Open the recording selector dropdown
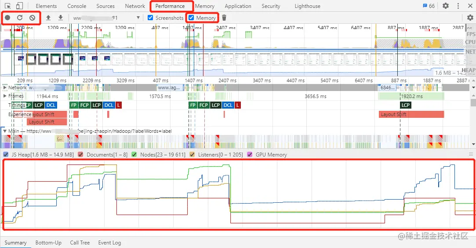 [138, 18]
